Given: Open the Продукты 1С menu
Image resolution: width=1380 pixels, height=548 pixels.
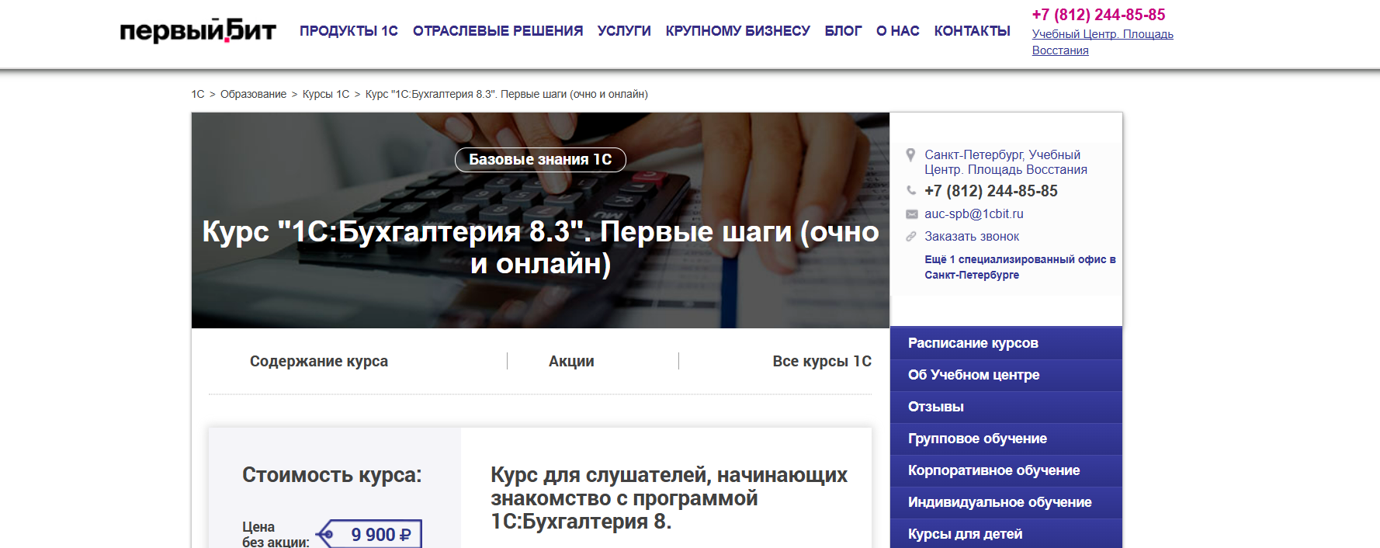Looking at the screenshot, I should pyautogui.click(x=348, y=31).
